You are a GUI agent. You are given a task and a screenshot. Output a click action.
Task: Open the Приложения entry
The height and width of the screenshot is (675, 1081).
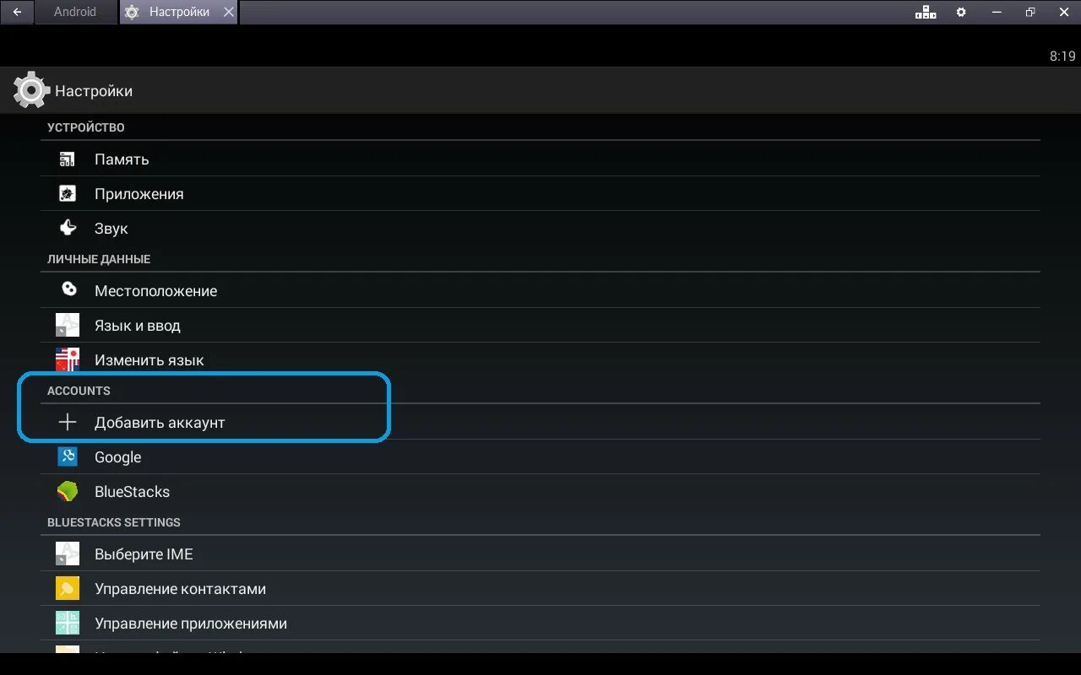(540, 193)
